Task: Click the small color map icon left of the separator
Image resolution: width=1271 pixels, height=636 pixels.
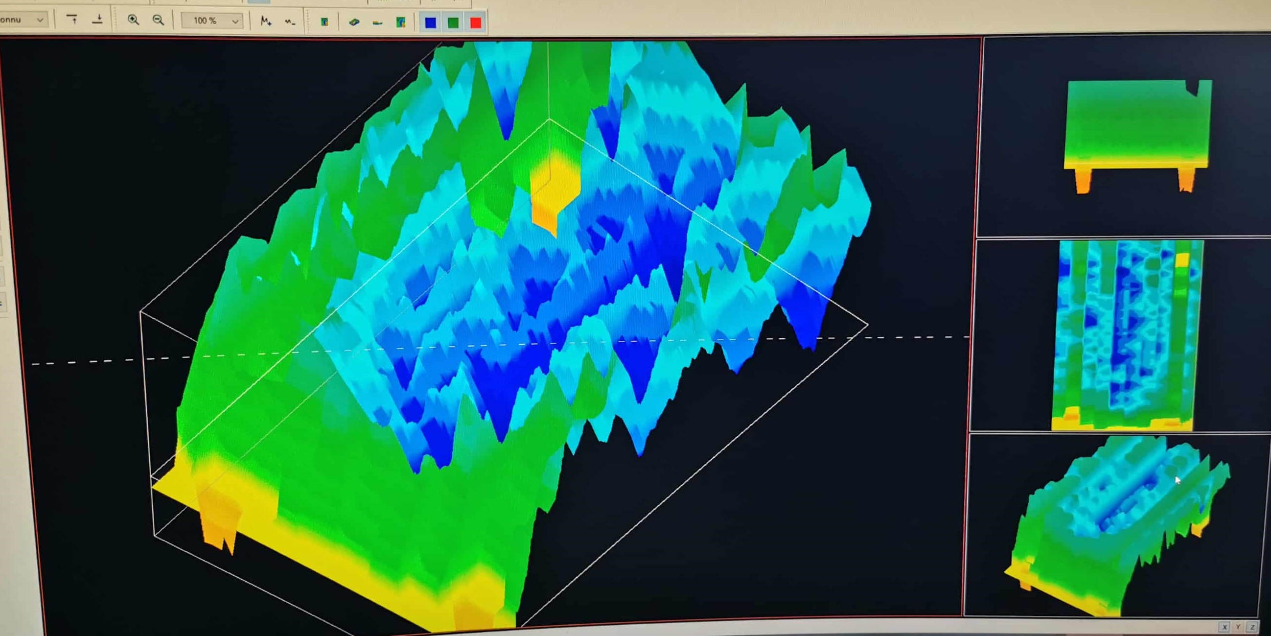Action: [324, 22]
